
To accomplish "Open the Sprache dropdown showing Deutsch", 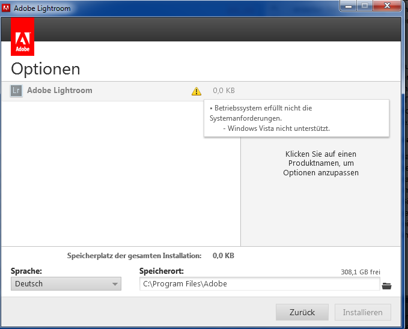I will [x=66, y=284].
